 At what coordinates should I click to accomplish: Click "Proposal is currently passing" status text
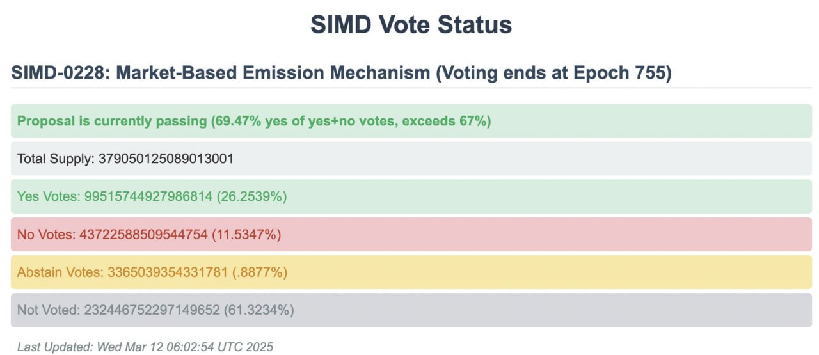click(112, 121)
